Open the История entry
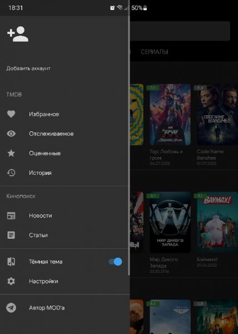 pos(64,173)
